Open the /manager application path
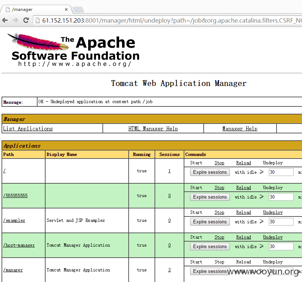Screen dimensions: 302x282 click(x=13, y=270)
